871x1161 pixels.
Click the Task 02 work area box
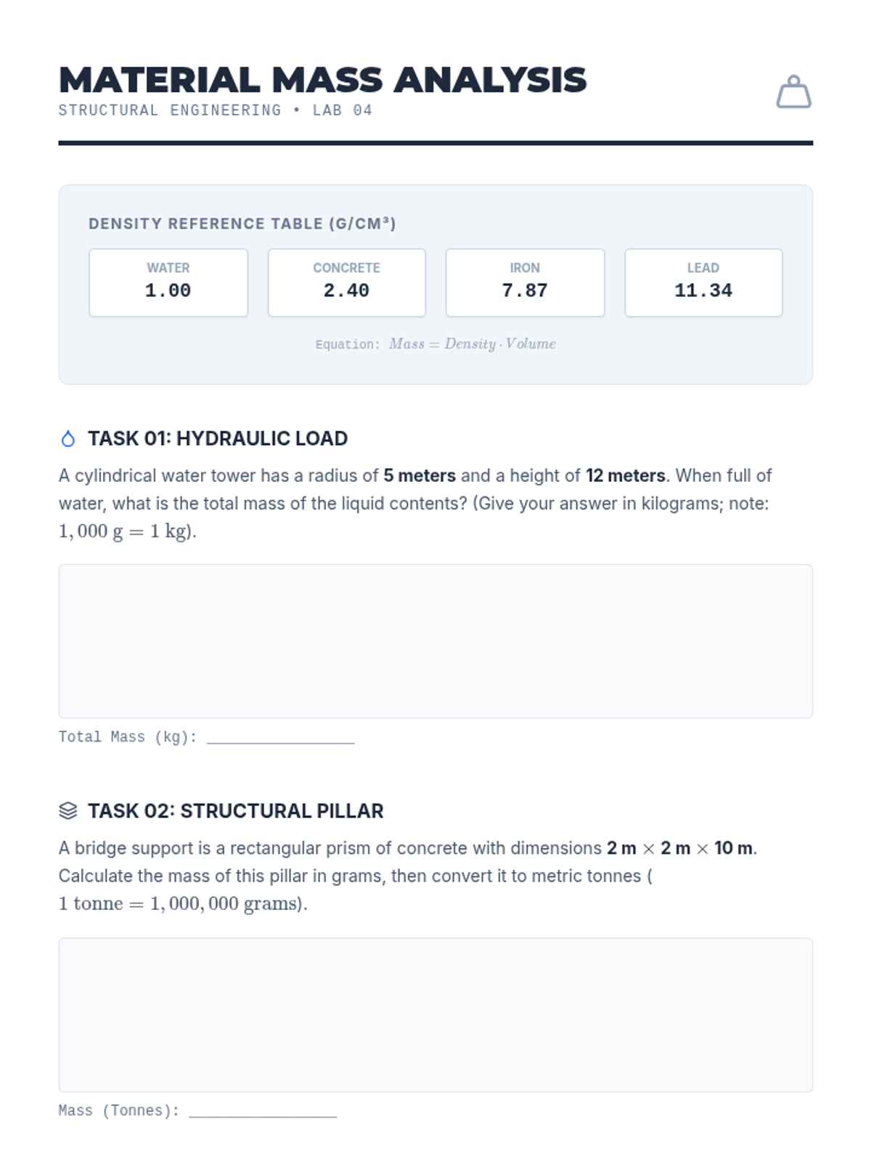pyautogui.click(x=435, y=1014)
